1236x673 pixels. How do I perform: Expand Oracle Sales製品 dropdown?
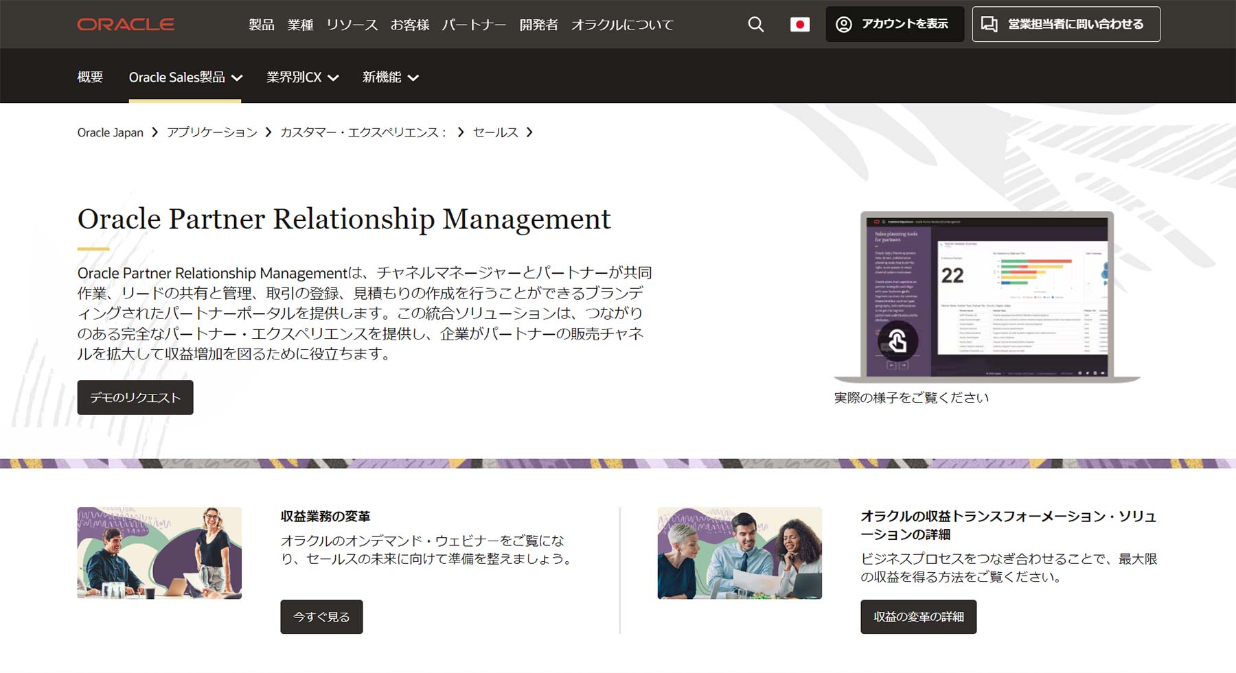185,78
